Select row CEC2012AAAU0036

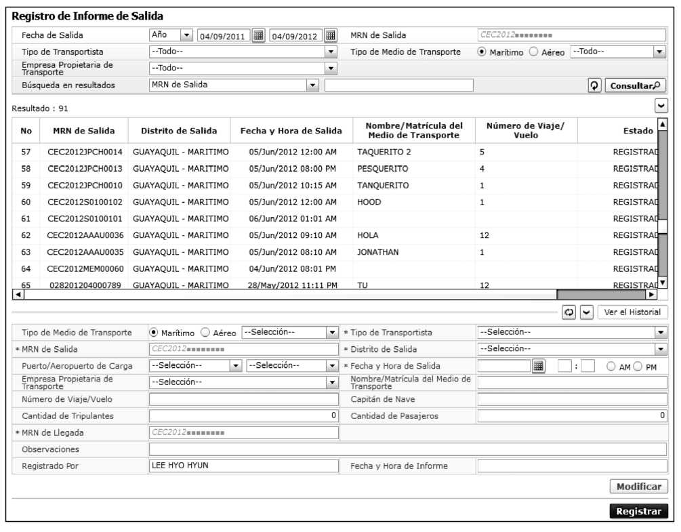tap(335, 235)
